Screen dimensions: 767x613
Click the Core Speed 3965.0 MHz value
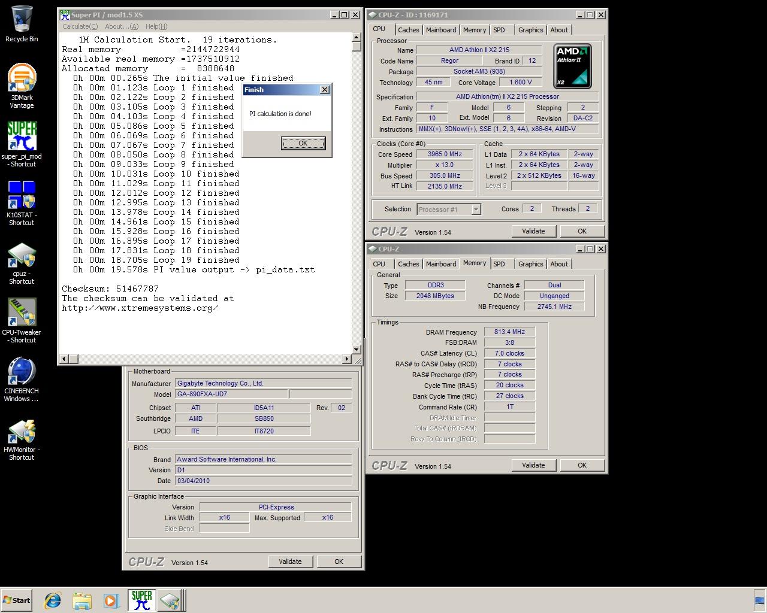pyautogui.click(x=445, y=154)
